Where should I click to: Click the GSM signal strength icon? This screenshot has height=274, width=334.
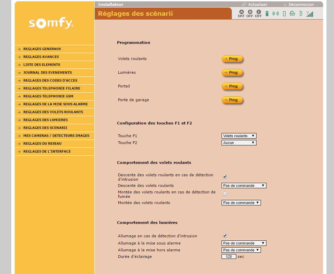click(x=310, y=14)
